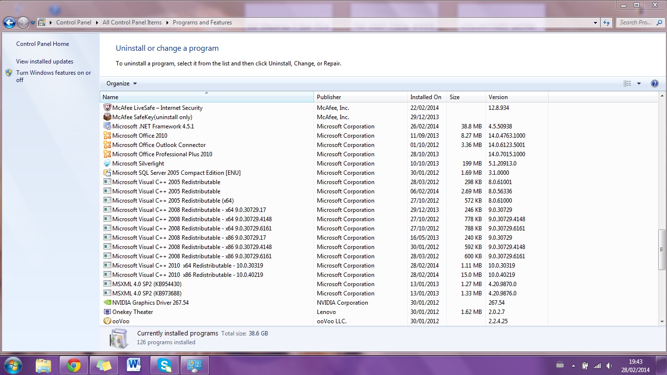Click the Control Panel taskbar button

(x=195, y=365)
